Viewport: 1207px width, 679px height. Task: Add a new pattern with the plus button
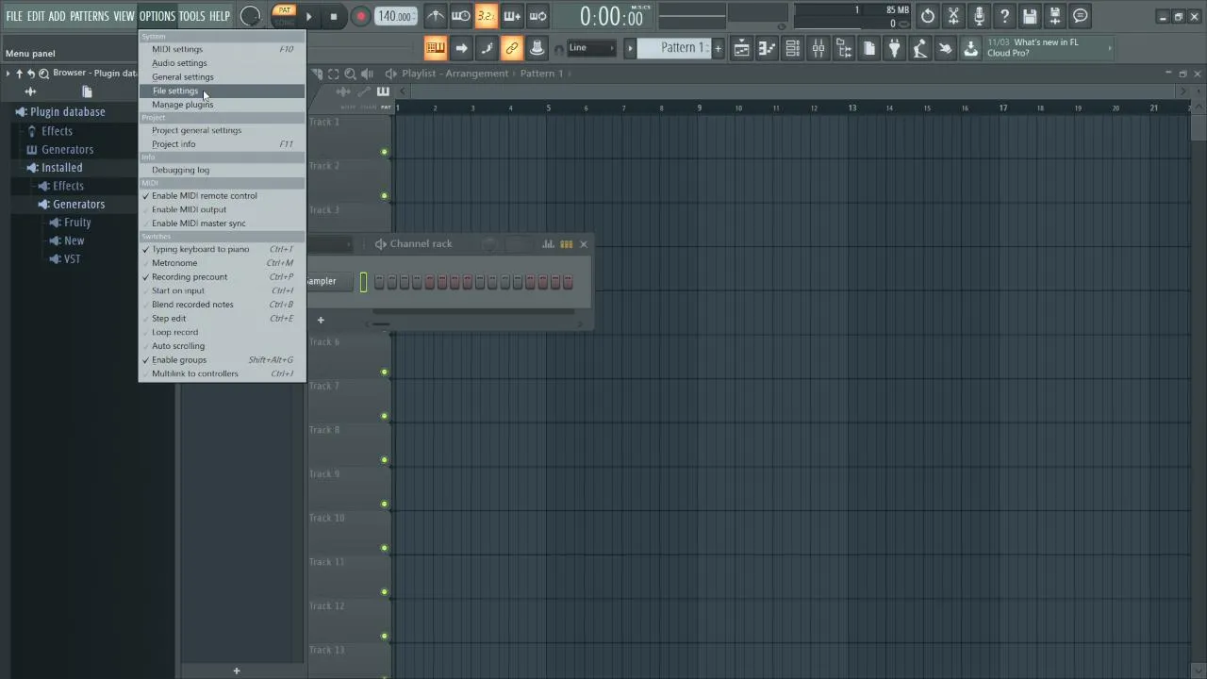718,48
